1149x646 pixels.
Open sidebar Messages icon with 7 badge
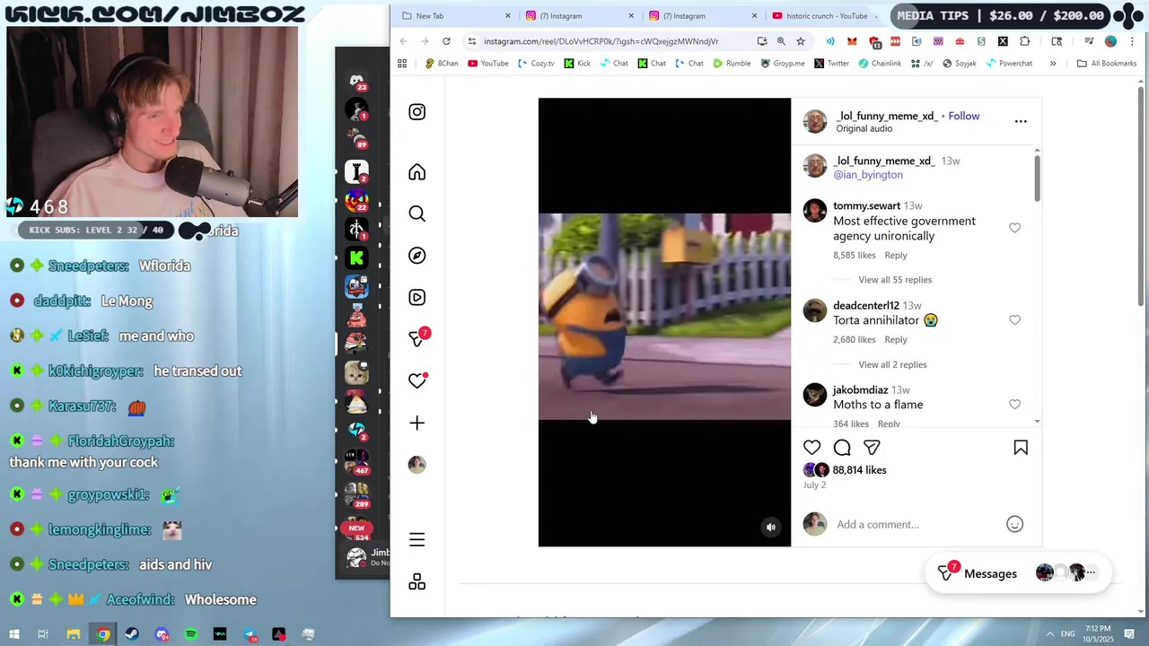click(418, 338)
